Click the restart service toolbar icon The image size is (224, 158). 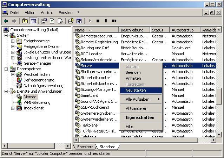(x=114, y=21)
